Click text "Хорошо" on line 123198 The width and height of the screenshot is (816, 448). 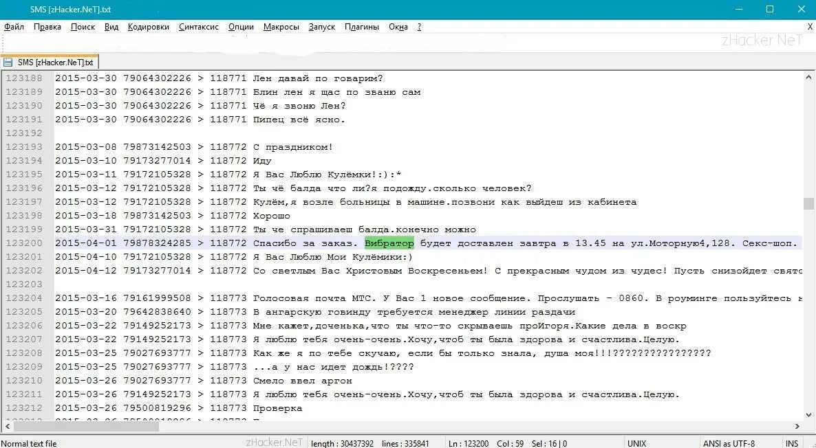tap(272, 216)
